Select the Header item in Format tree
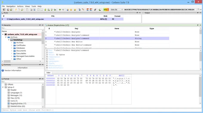This screenshot has height=113, width=203. tap(13, 90)
